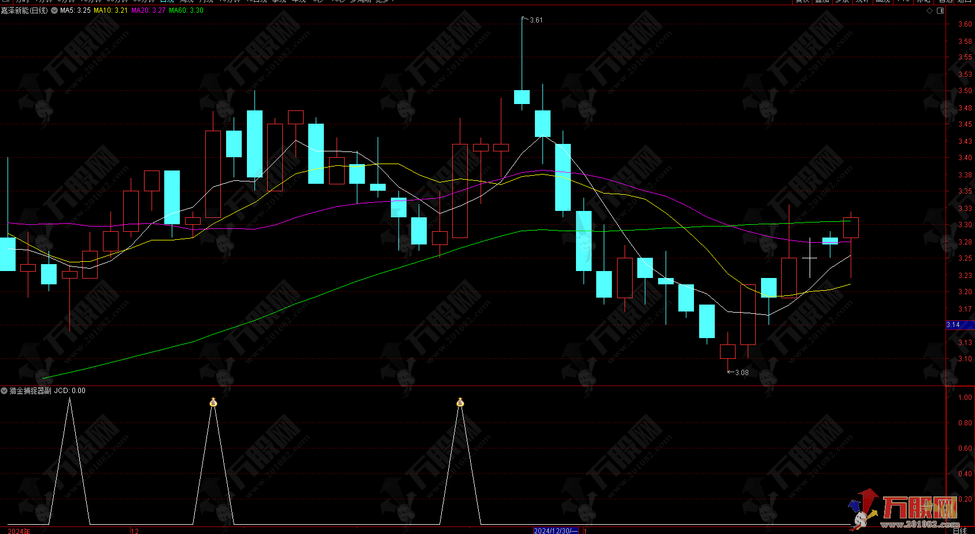
Task: Click the first money bag signal icon
Action: [213, 402]
